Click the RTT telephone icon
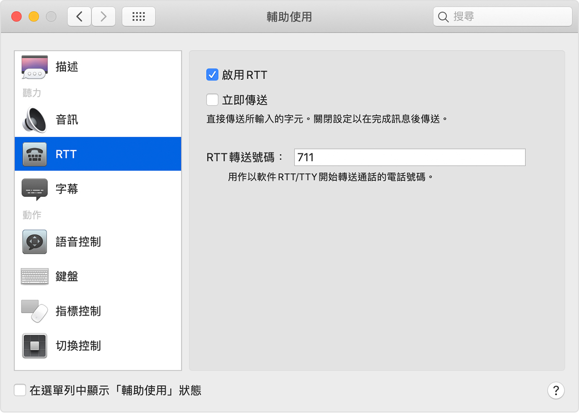The image size is (579, 413). [34, 154]
